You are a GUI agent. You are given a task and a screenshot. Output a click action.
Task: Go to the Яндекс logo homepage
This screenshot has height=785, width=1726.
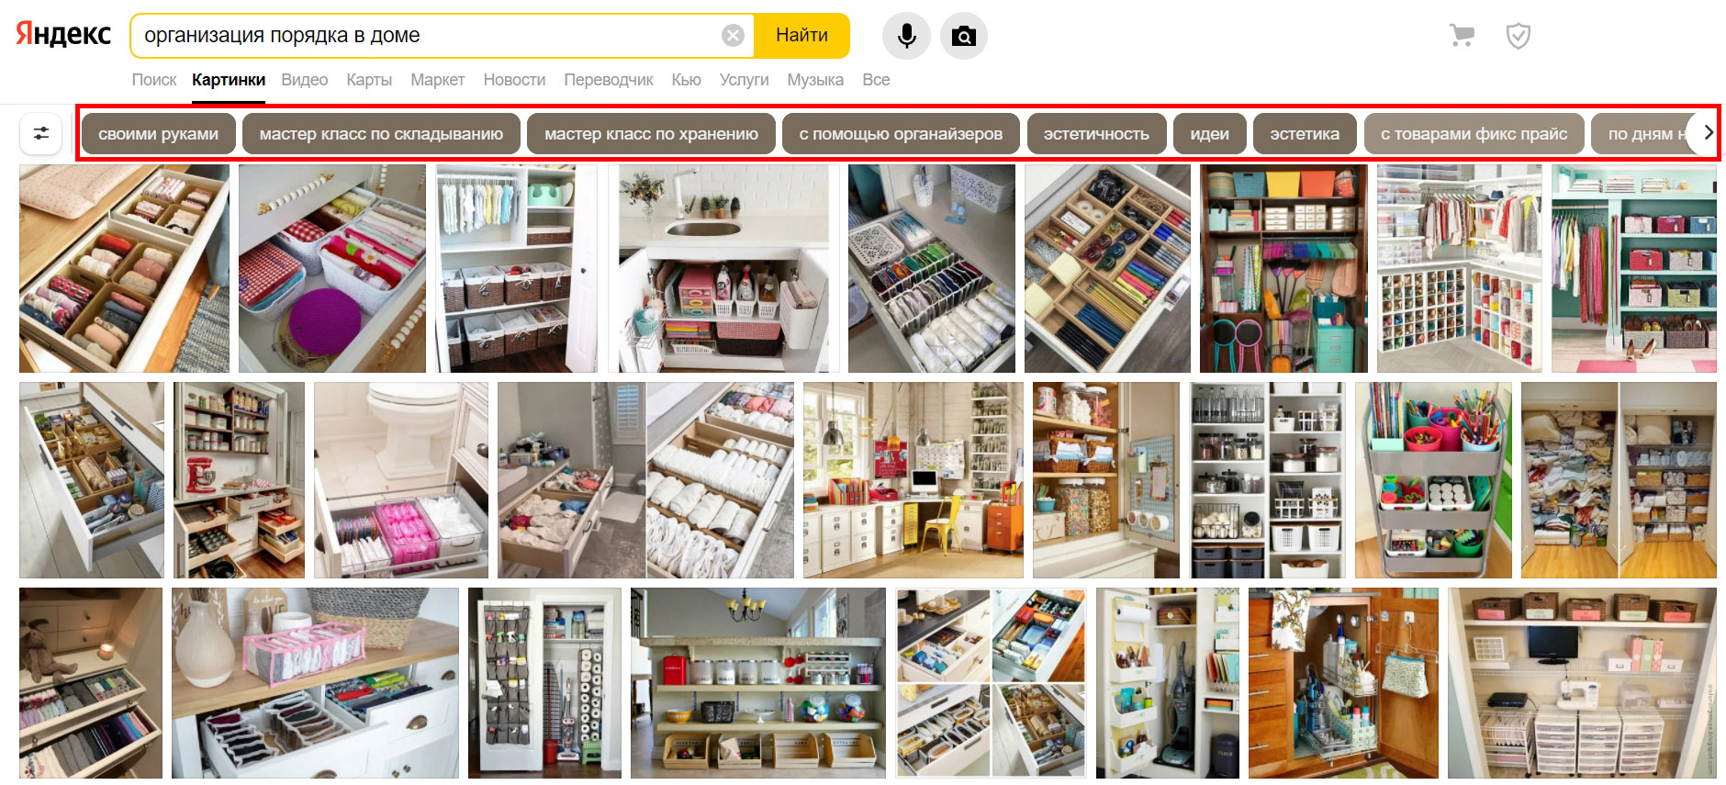click(x=63, y=35)
